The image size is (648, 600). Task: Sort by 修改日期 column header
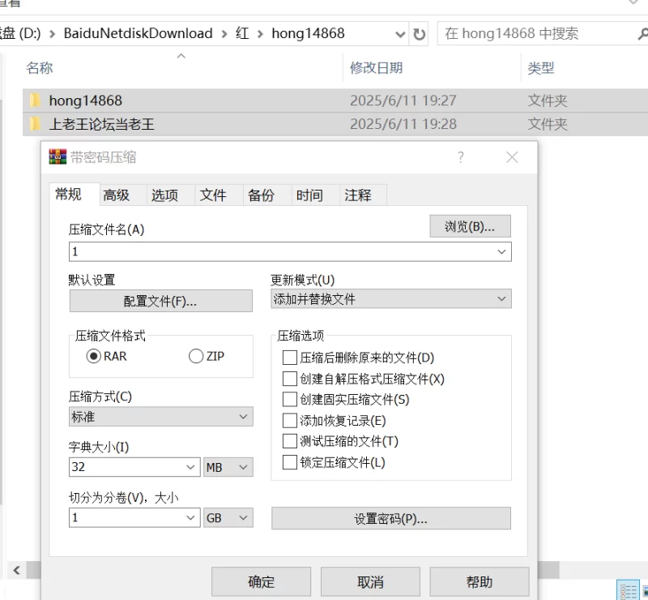tap(376, 68)
